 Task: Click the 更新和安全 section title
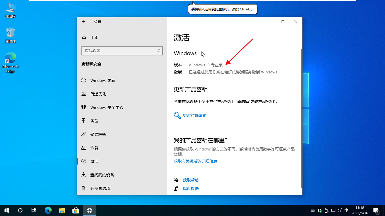tap(91, 64)
